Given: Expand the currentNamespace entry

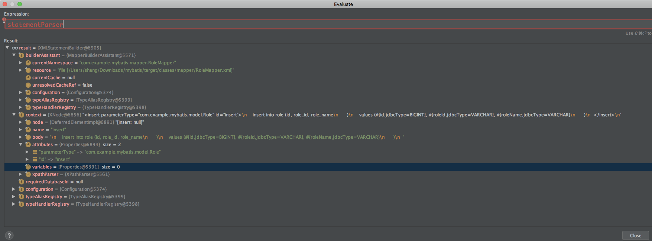Looking at the screenshot, I should click(20, 63).
